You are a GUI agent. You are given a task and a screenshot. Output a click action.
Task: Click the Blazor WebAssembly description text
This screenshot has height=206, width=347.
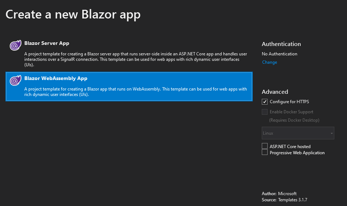[136, 92]
